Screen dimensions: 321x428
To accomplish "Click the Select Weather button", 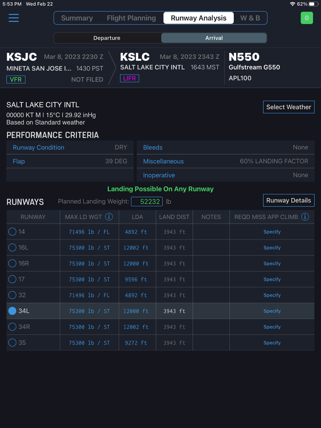I will (x=288, y=107).
